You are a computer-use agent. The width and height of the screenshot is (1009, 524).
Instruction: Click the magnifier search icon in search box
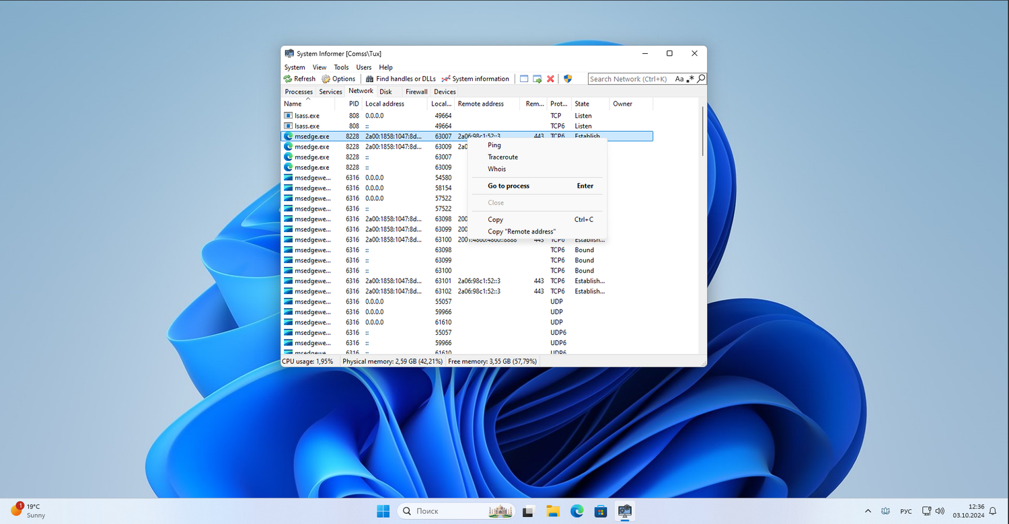tap(701, 79)
